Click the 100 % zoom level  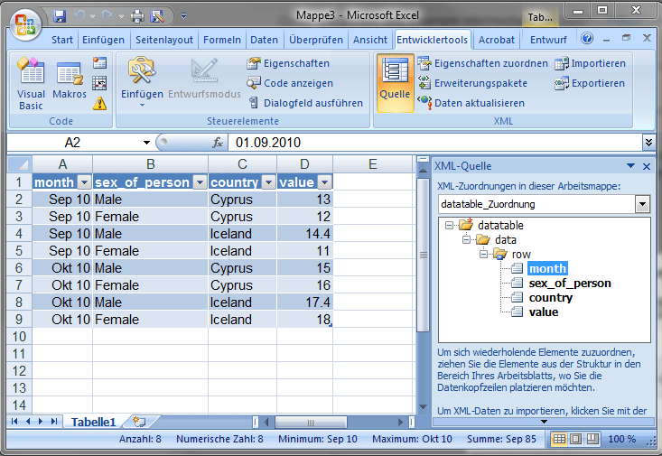622,439
